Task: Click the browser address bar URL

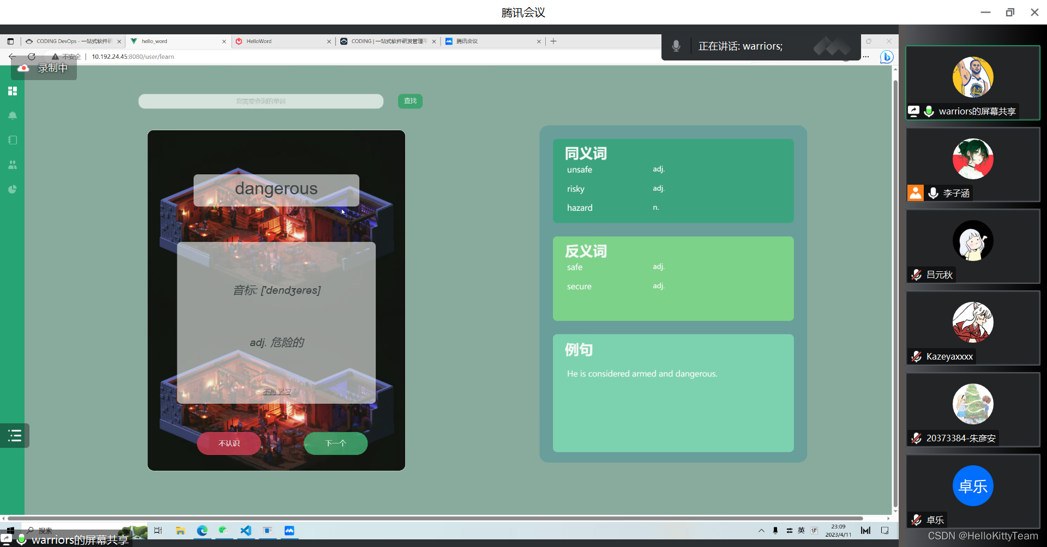Action: click(133, 57)
